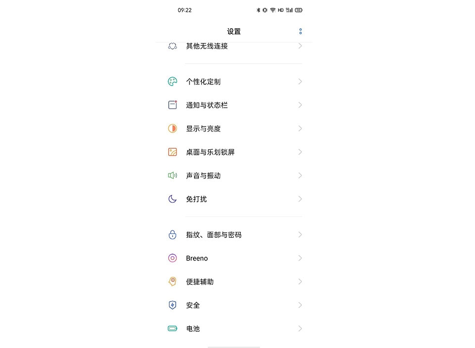The height and width of the screenshot is (348, 475).
Task: Expand 便捷辅助 using its chevron arrow
Action: (x=300, y=282)
